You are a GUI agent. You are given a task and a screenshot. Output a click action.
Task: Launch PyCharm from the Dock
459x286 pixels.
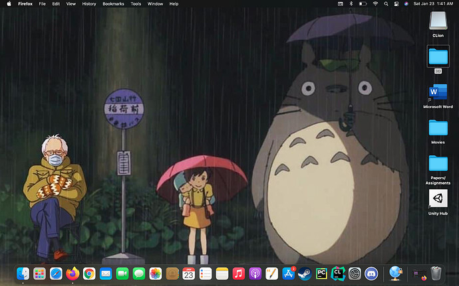pyautogui.click(x=321, y=274)
